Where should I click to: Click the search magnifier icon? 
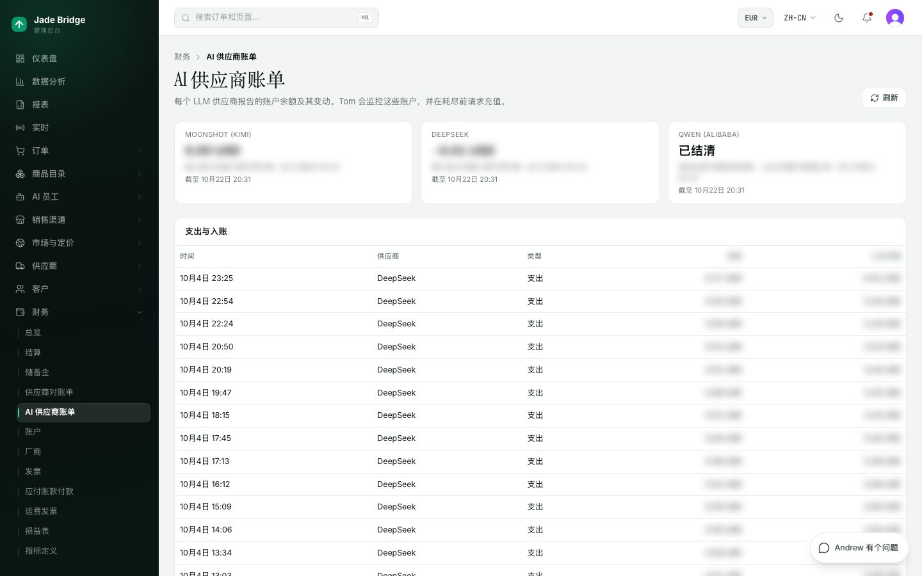coord(186,18)
